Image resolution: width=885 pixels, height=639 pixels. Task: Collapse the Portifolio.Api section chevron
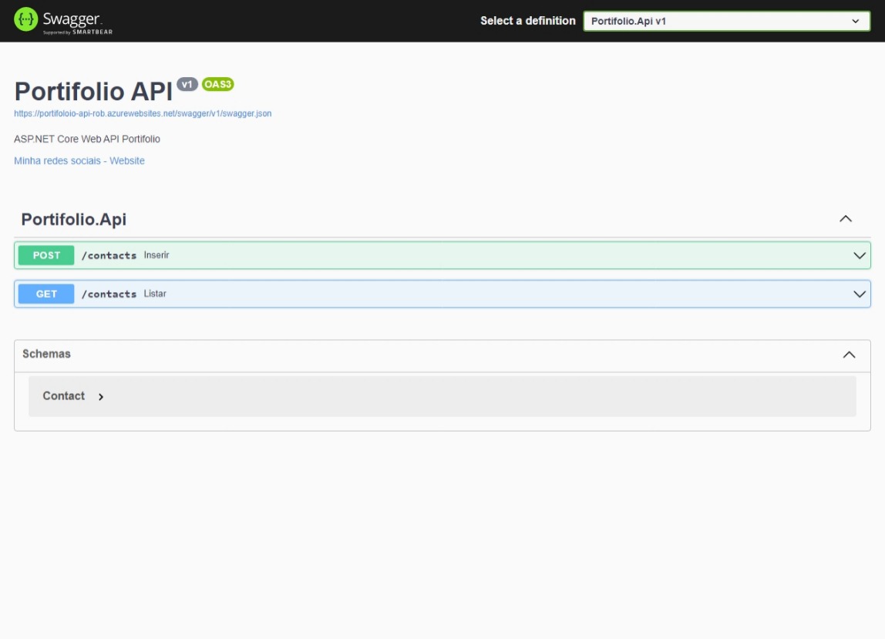845,219
